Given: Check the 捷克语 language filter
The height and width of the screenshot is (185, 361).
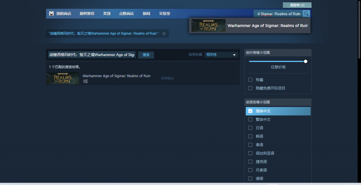Looking at the screenshot, I should point(250,162).
